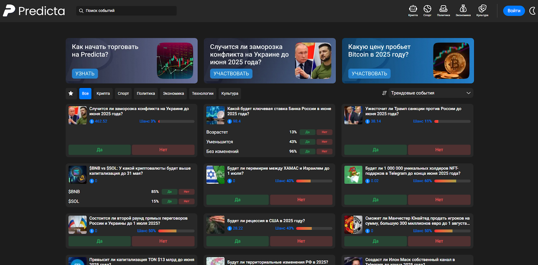Screen dimensions: 538x265
Task: Click the Войти login button
Action: point(514,11)
